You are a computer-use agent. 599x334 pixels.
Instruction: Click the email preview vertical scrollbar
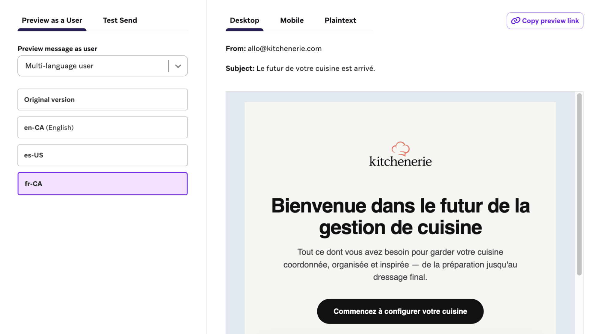coord(579,184)
